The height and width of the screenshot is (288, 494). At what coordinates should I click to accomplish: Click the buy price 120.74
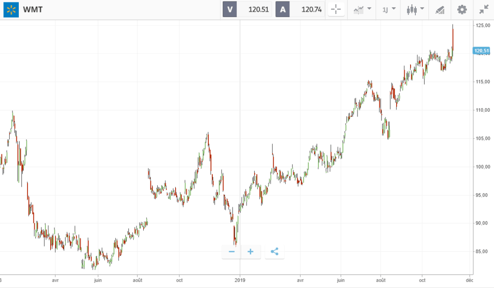coord(311,10)
